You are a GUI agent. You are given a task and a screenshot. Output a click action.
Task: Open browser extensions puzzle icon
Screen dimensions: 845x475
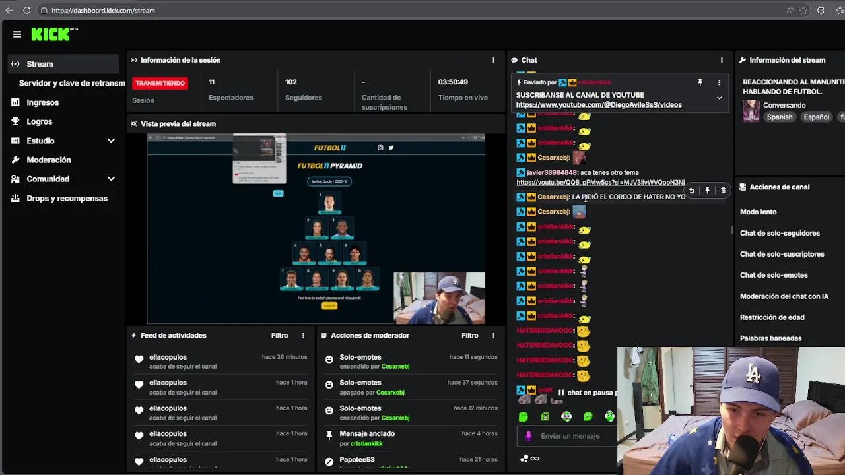821,11
